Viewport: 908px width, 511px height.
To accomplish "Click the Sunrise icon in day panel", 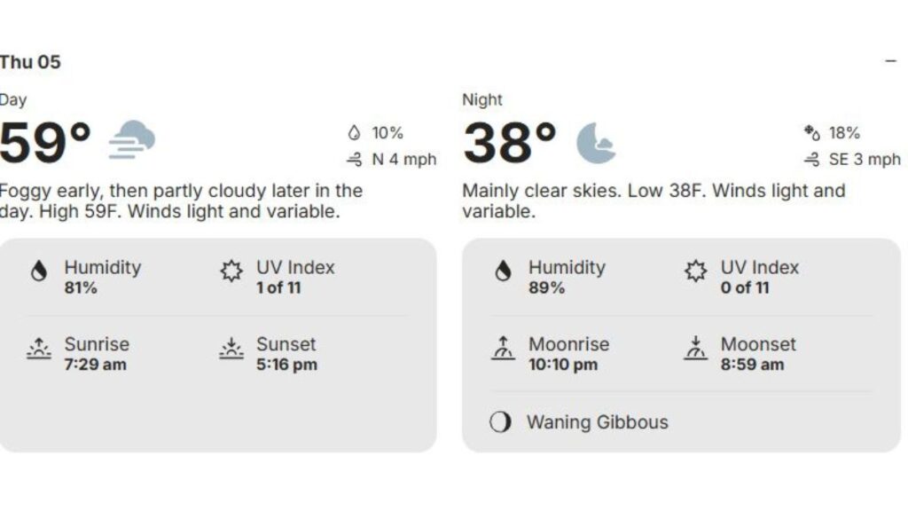I will (x=38, y=350).
